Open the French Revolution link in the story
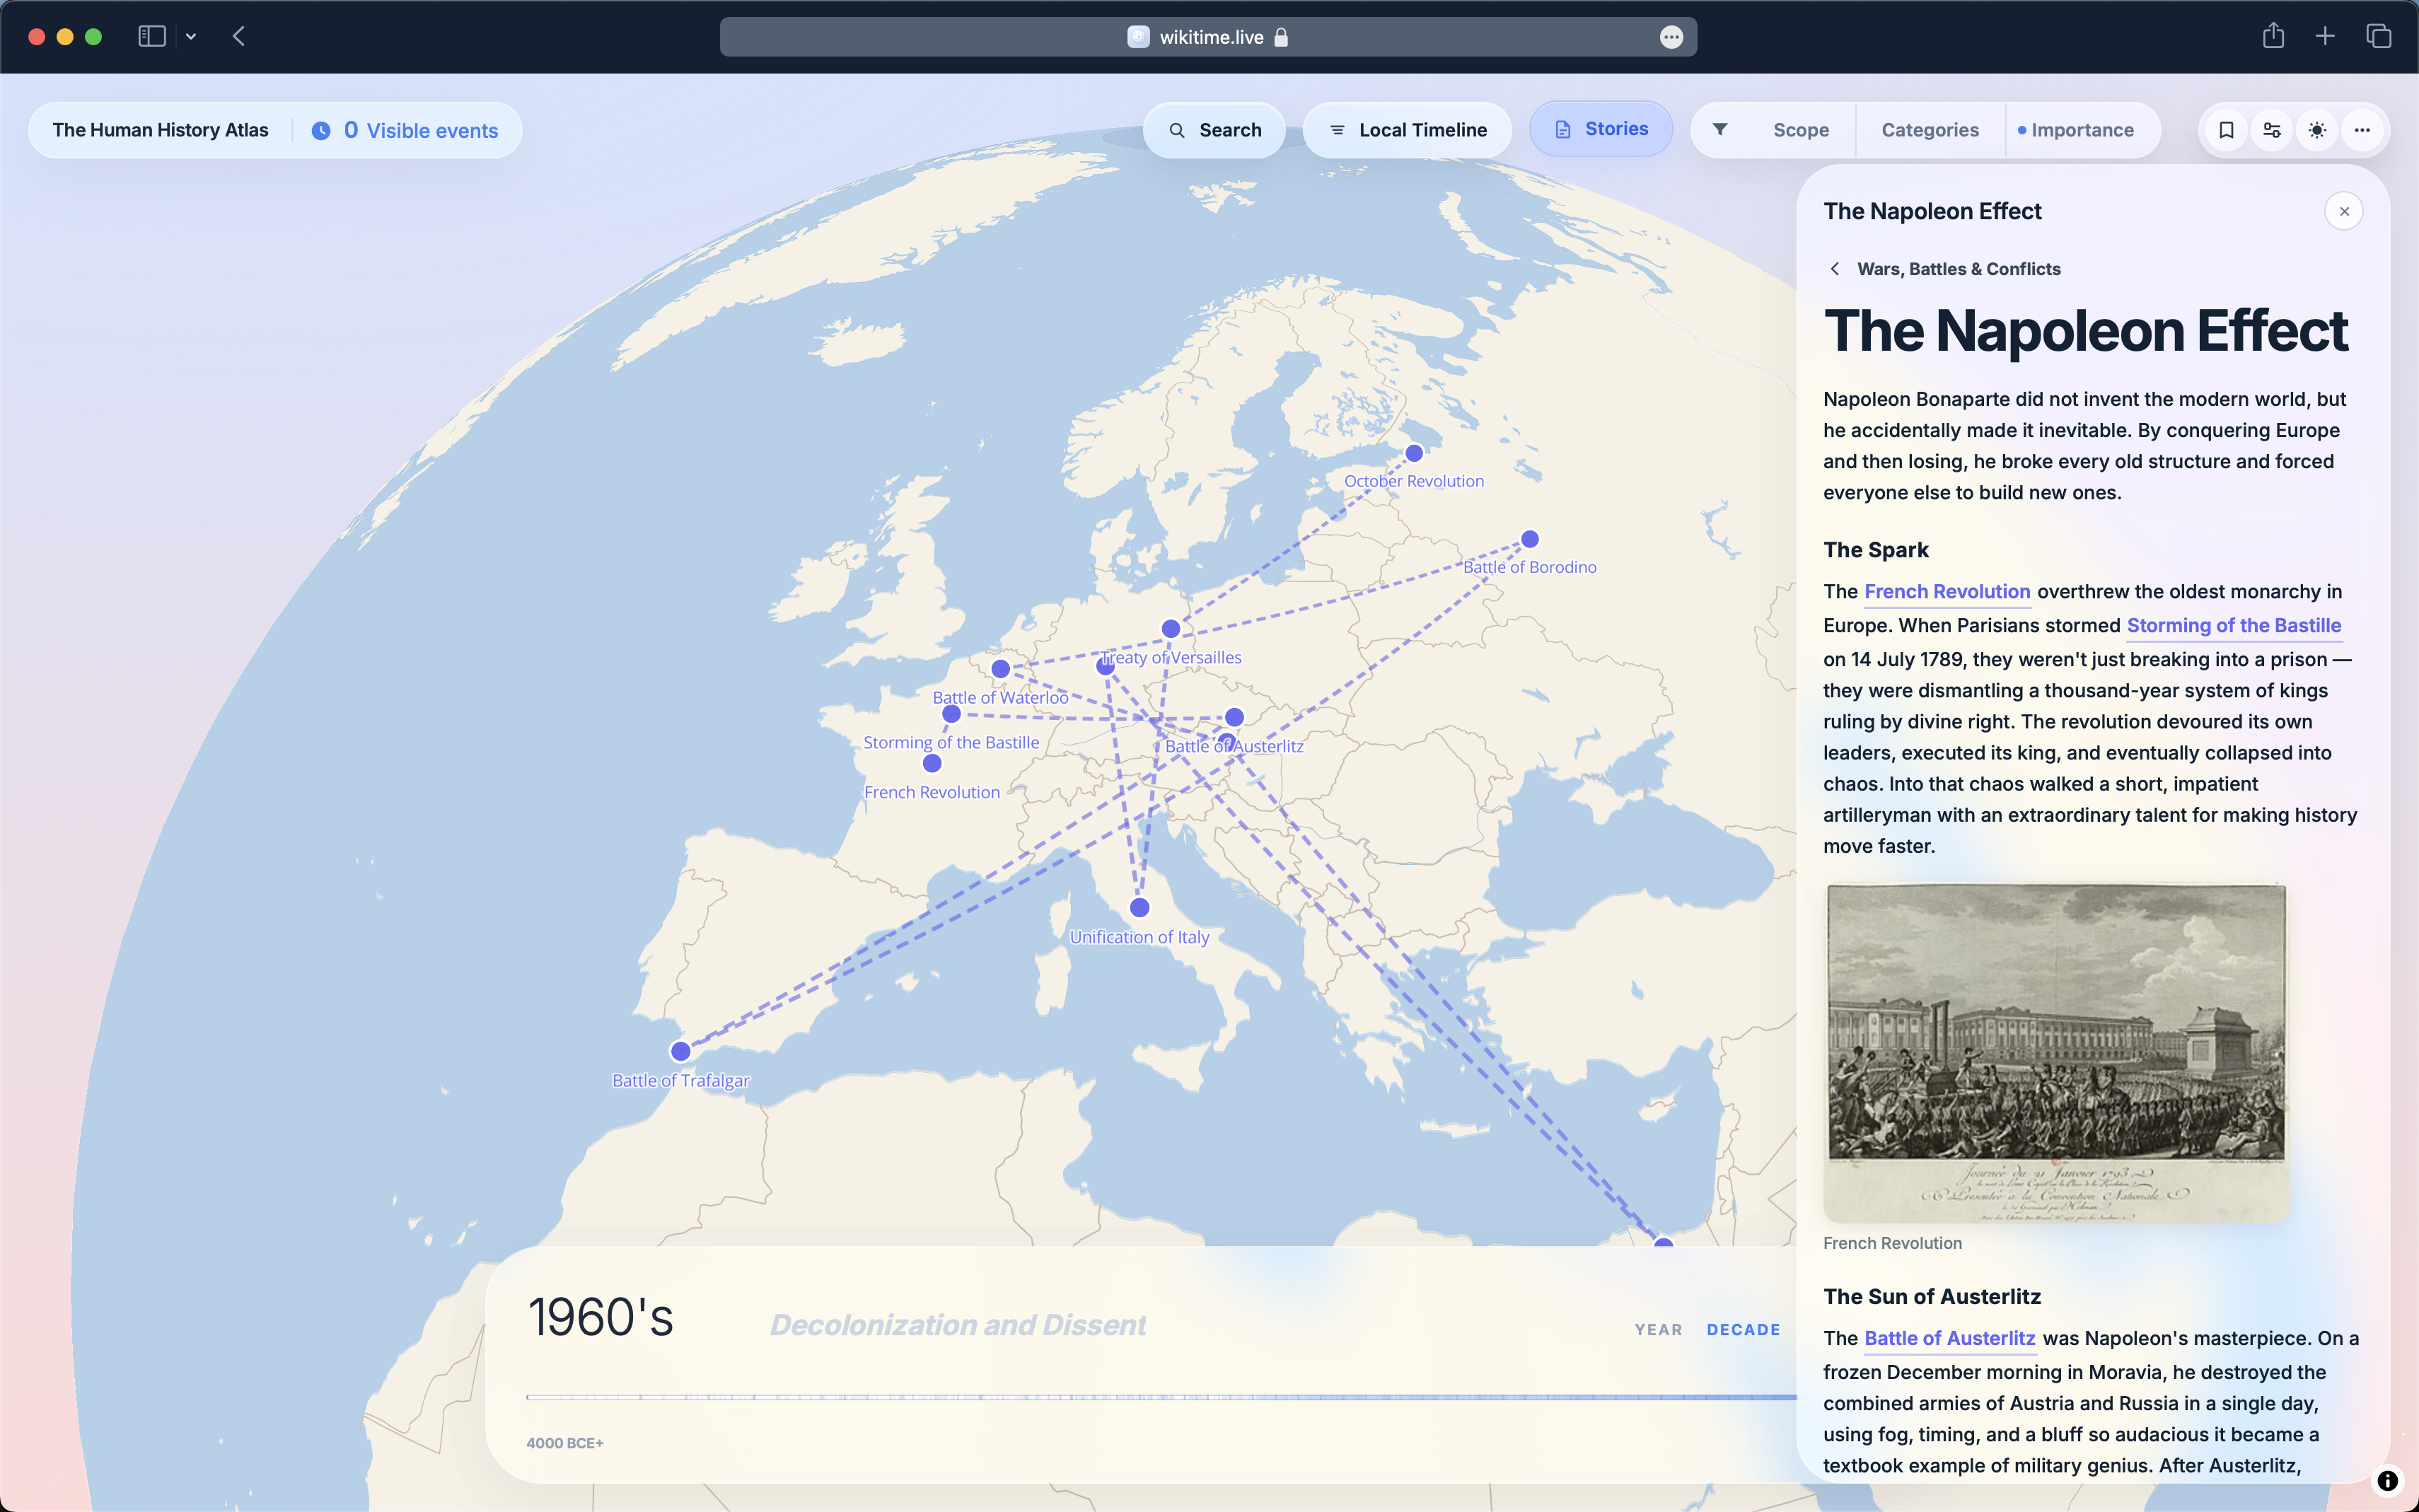2419x1512 pixels. tap(1946, 591)
